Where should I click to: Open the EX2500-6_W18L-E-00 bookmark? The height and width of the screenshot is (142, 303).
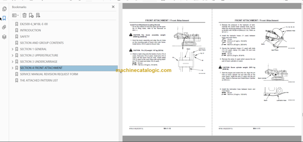coord(34,24)
